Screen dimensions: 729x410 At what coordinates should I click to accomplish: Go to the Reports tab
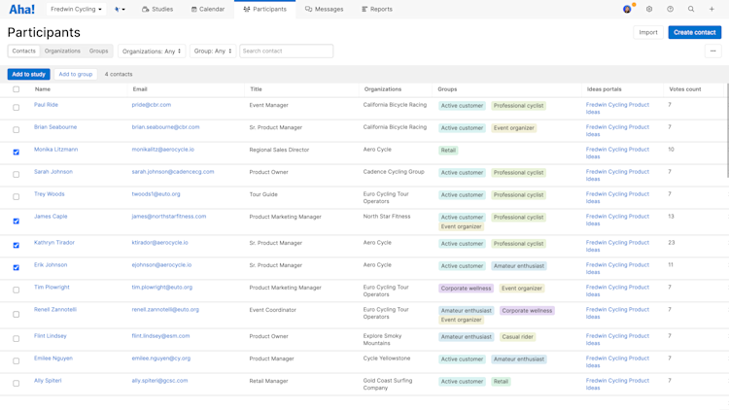coord(377,9)
